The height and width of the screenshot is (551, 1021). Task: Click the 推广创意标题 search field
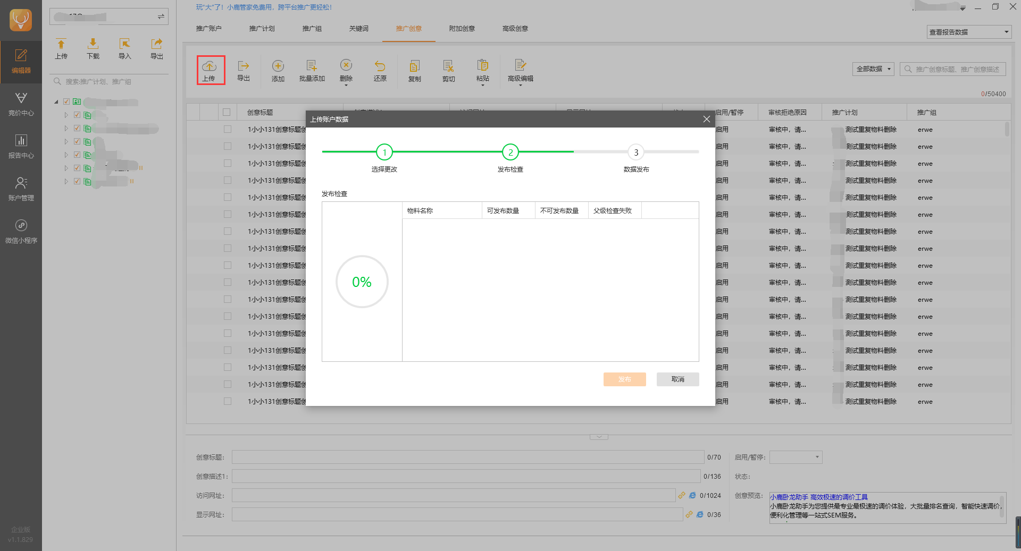[953, 69]
